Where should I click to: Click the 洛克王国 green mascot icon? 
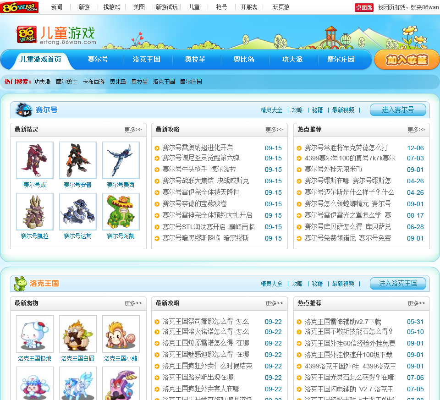pyautogui.click(x=21, y=283)
